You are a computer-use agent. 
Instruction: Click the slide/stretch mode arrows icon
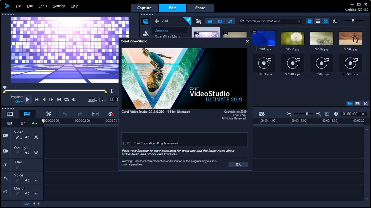[95, 114]
